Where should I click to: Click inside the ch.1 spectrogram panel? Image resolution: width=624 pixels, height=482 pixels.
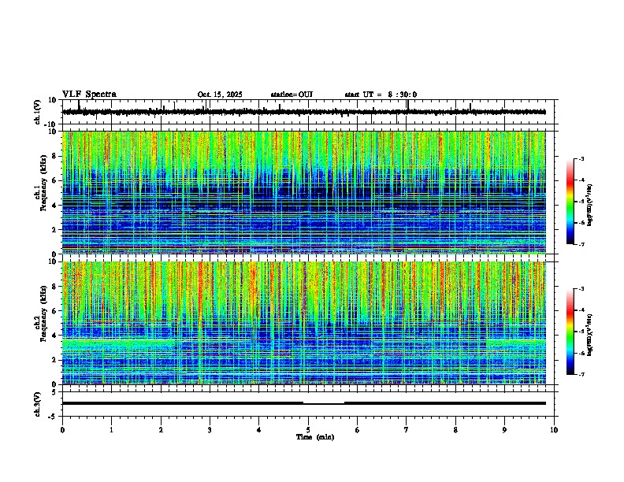pos(304,192)
